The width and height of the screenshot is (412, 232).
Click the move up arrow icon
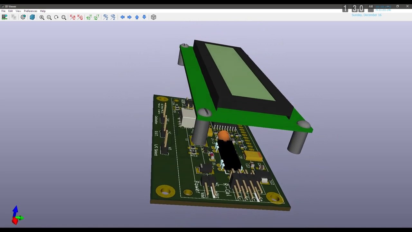point(137,17)
